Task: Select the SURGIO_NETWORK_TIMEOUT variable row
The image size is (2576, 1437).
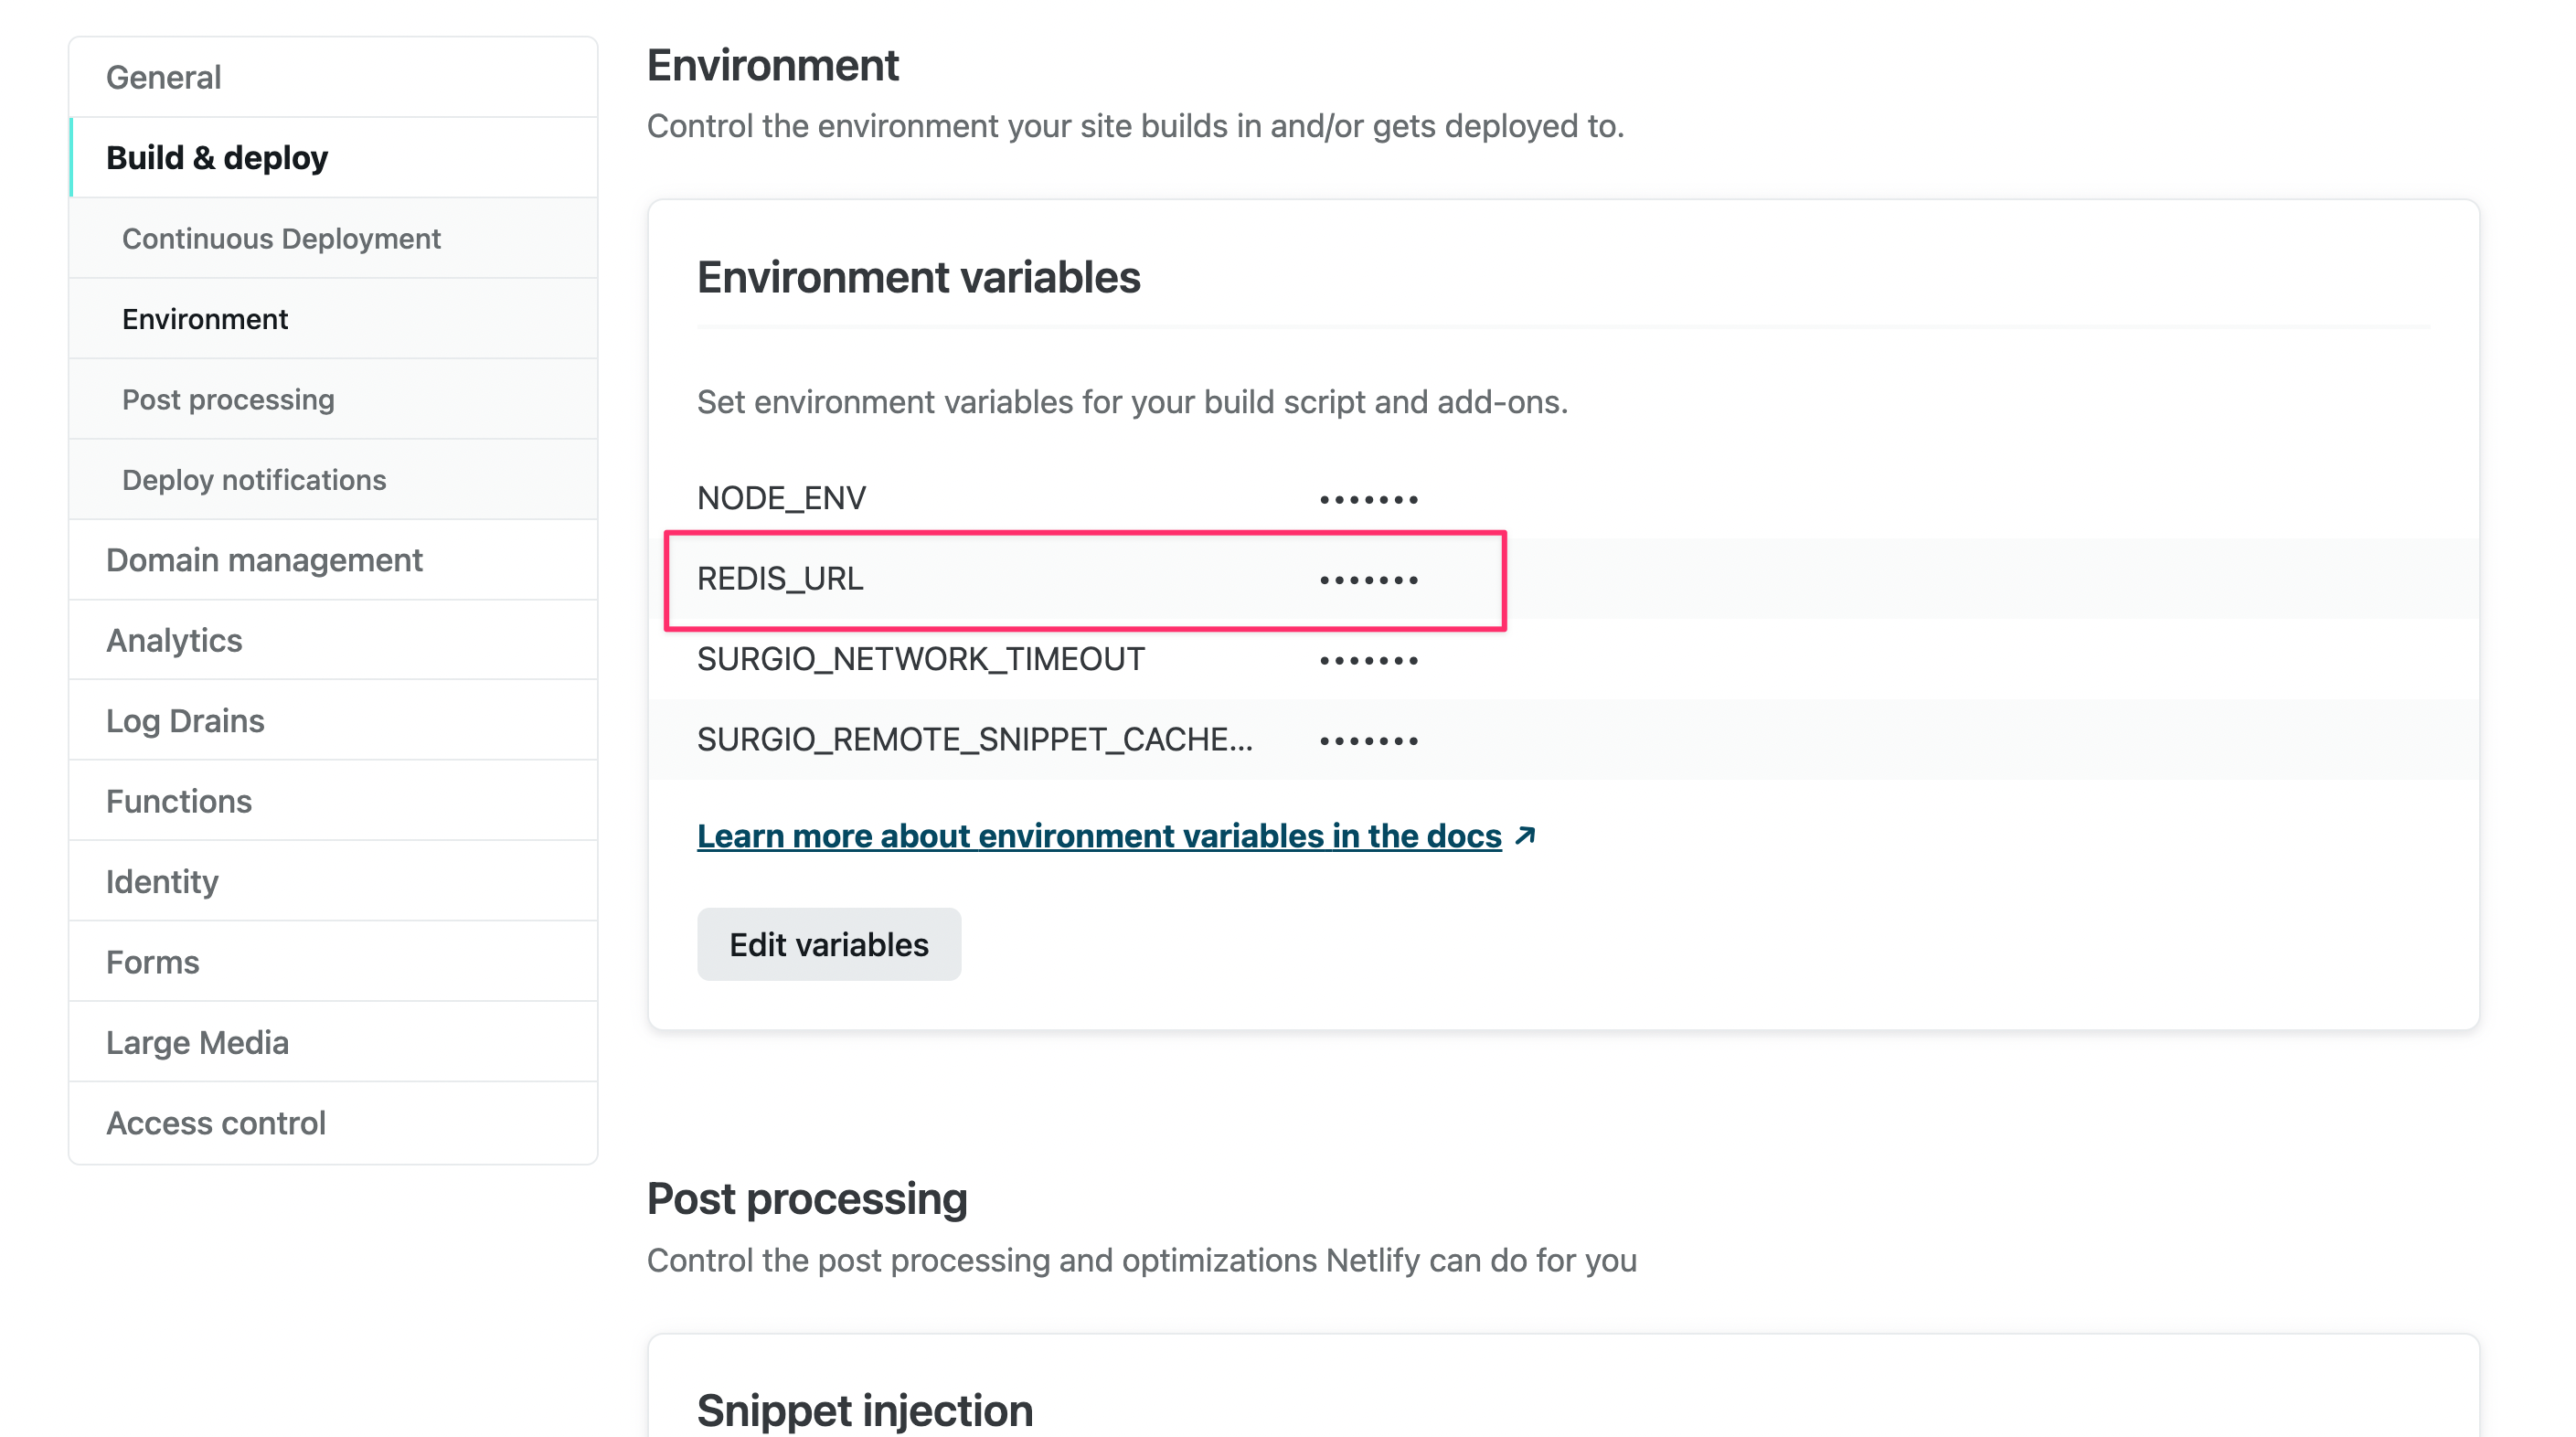Action: pos(920,660)
